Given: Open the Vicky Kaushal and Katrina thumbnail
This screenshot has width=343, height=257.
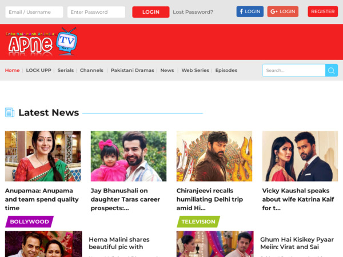Looking at the screenshot, I should (x=300, y=156).
